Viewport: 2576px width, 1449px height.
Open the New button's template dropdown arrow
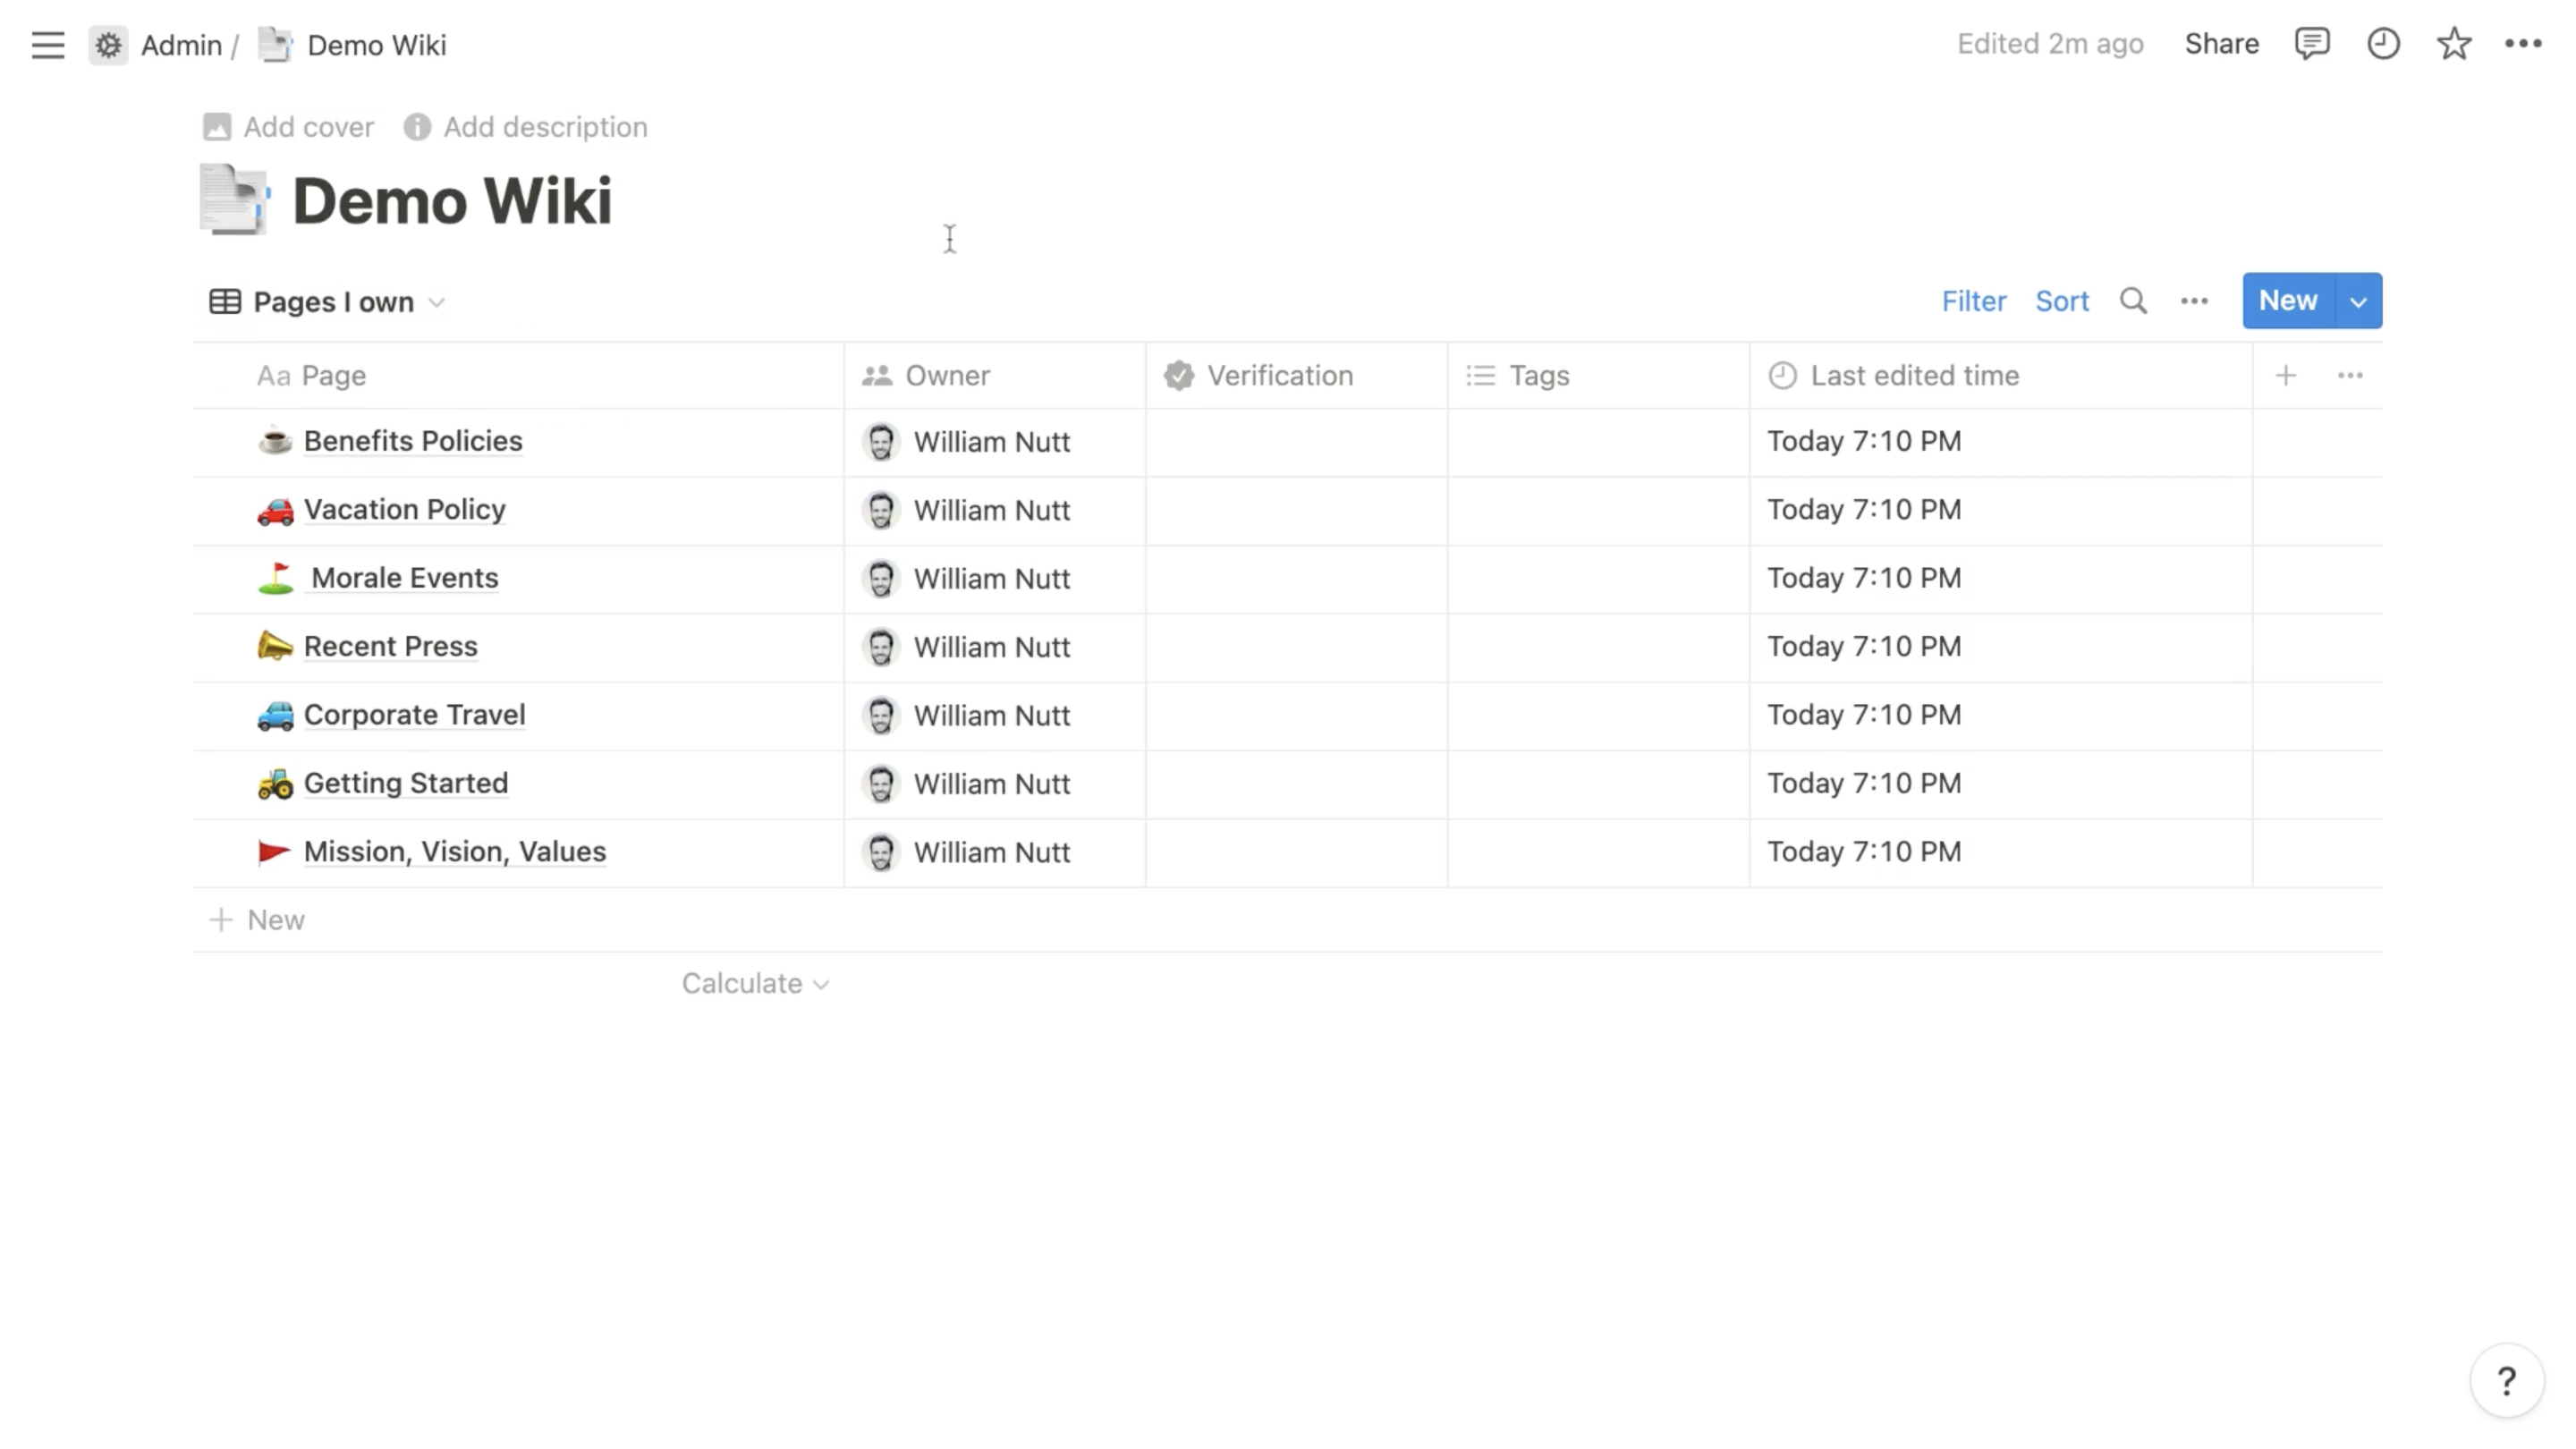click(2360, 300)
